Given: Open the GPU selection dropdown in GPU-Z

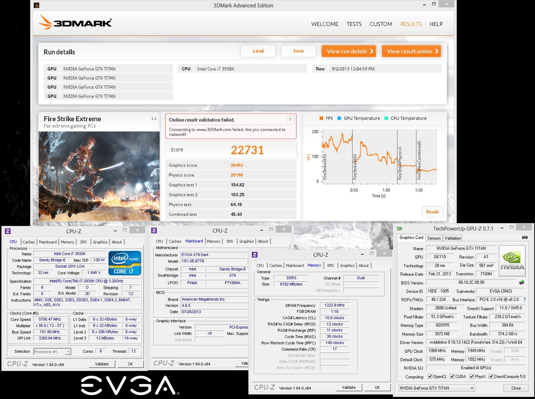Looking at the screenshot, I should pos(437,388).
